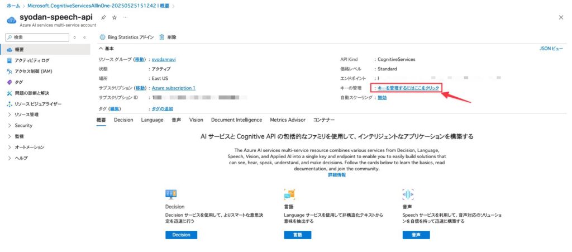
Task: Click Bing Statistics アドイン toolbar label
Action: [x=131, y=37]
